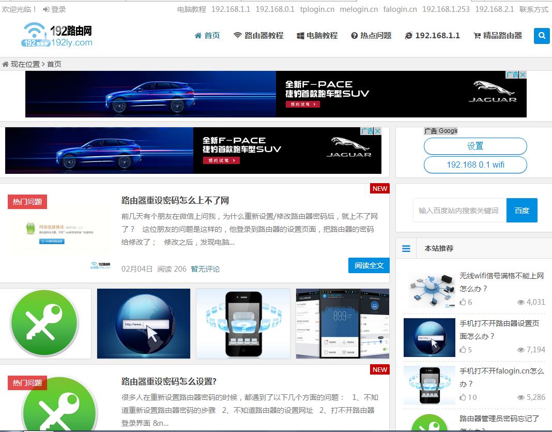Open the 联系方式 contact link
This screenshot has width=552, height=432.
click(x=534, y=9)
